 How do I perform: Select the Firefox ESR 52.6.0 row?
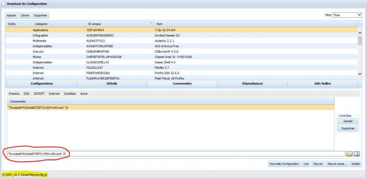181,73
